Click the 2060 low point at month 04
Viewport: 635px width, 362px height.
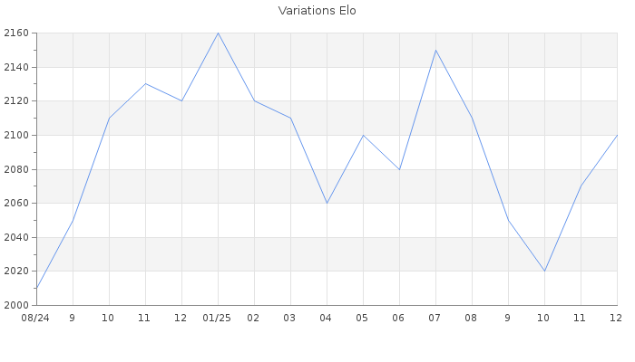point(327,203)
